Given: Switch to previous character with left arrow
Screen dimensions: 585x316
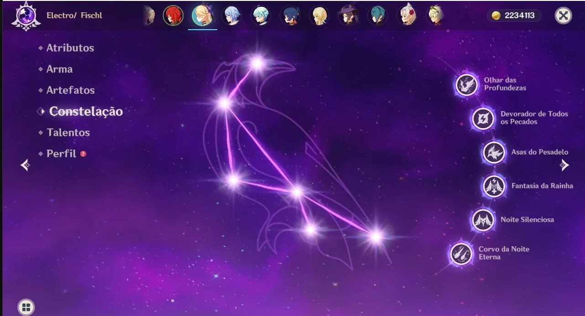Looking at the screenshot, I should click(x=26, y=165).
